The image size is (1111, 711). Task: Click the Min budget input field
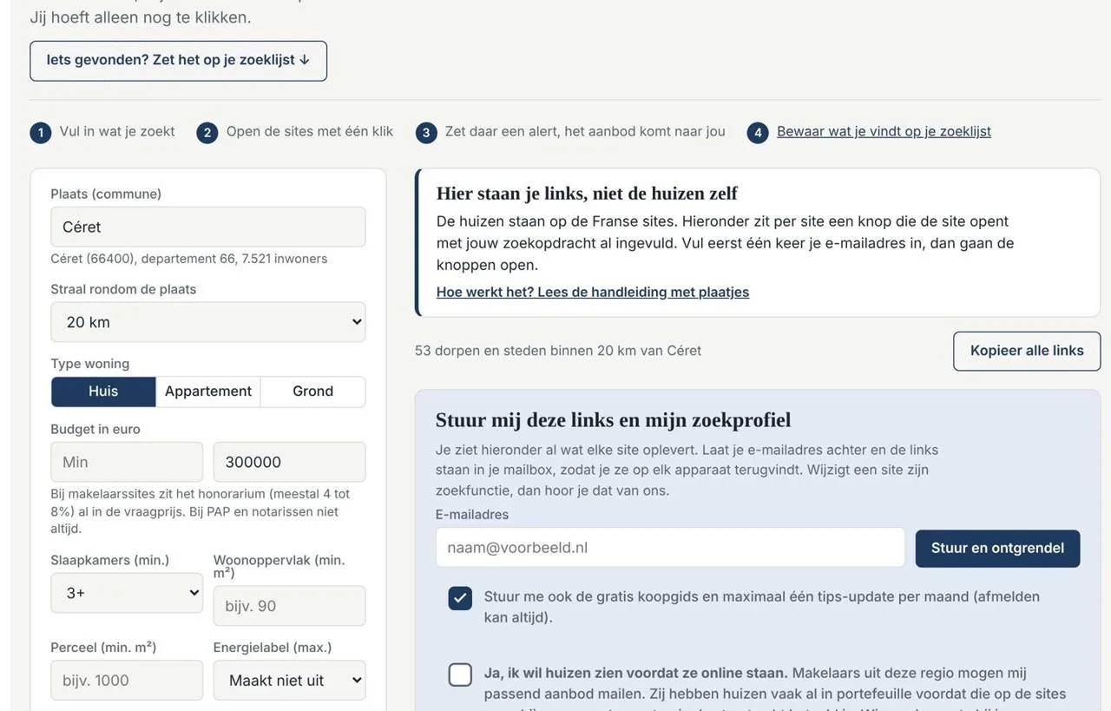pyautogui.click(x=127, y=462)
